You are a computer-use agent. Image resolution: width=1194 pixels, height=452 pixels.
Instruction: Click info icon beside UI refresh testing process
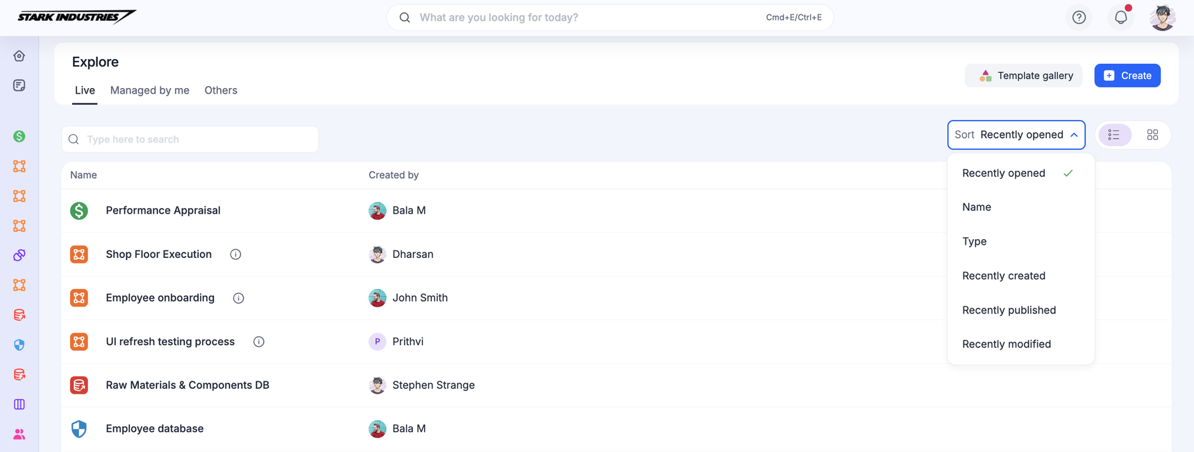point(259,342)
